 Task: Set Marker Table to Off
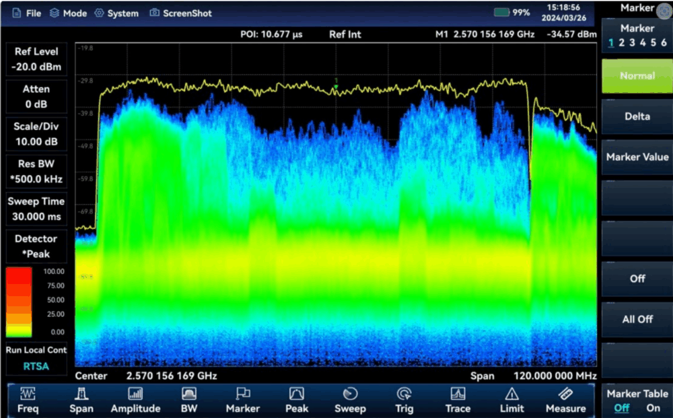(622, 408)
